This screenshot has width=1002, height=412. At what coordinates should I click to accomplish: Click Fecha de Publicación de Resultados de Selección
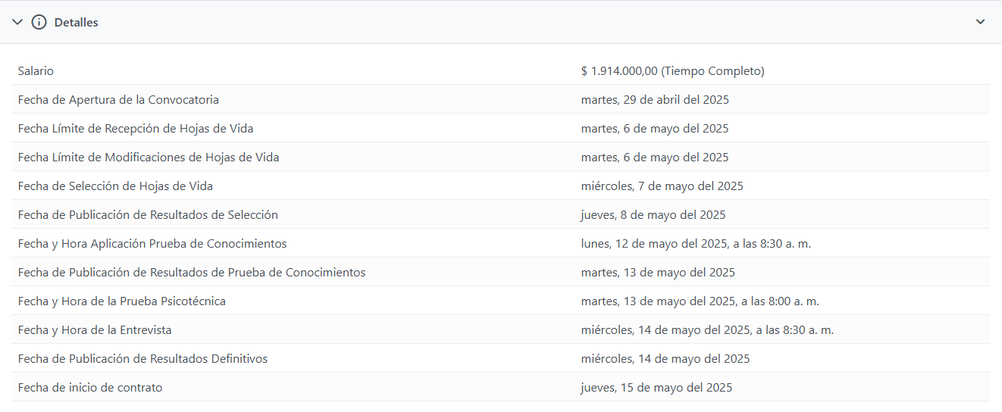148,215
